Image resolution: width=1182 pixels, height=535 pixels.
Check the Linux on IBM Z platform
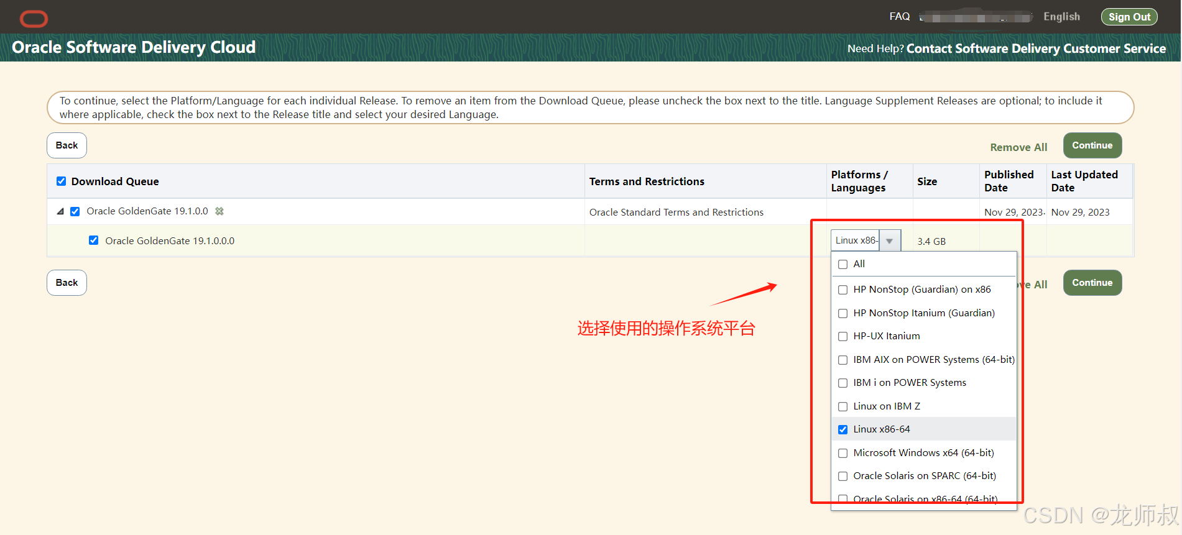tap(843, 406)
